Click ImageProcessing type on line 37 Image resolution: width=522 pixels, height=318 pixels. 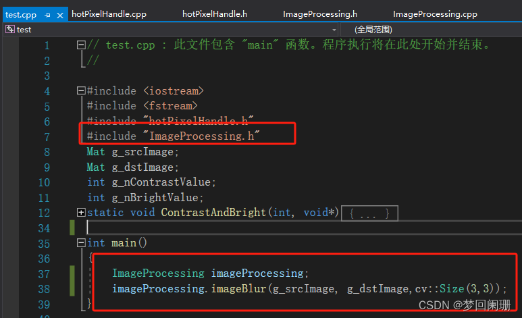(158, 273)
